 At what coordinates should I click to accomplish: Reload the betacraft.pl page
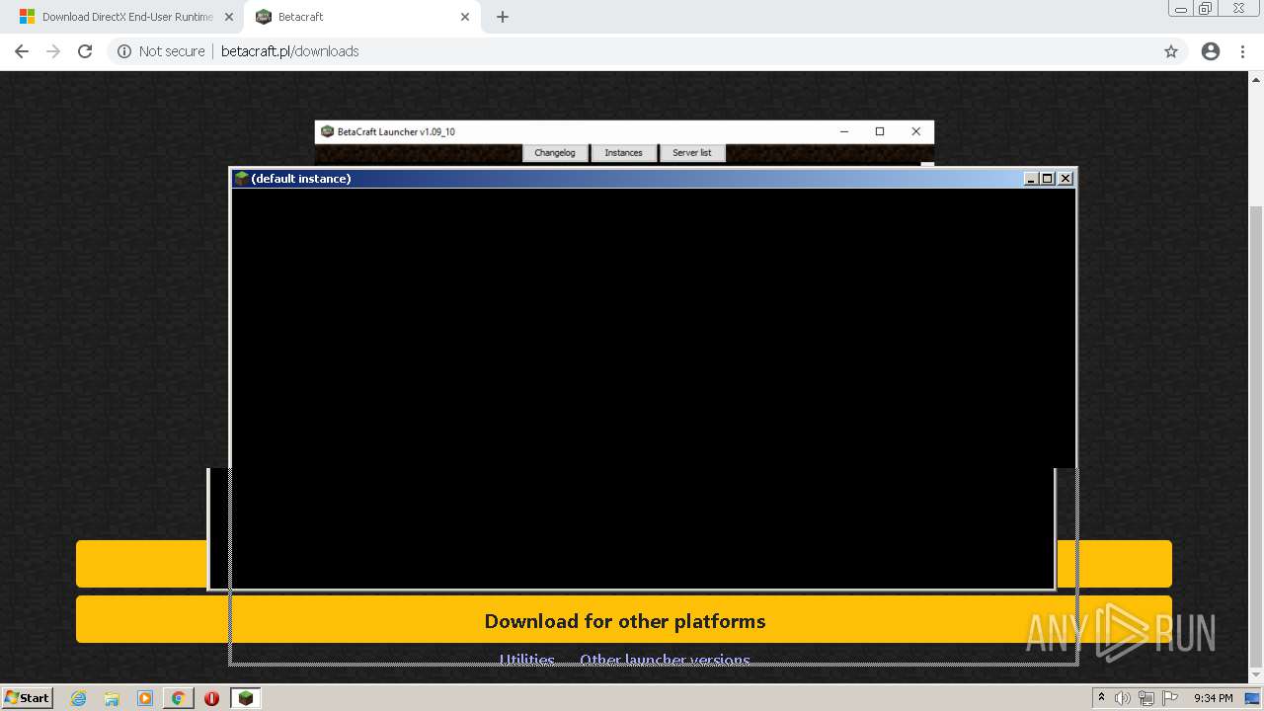[x=85, y=51]
